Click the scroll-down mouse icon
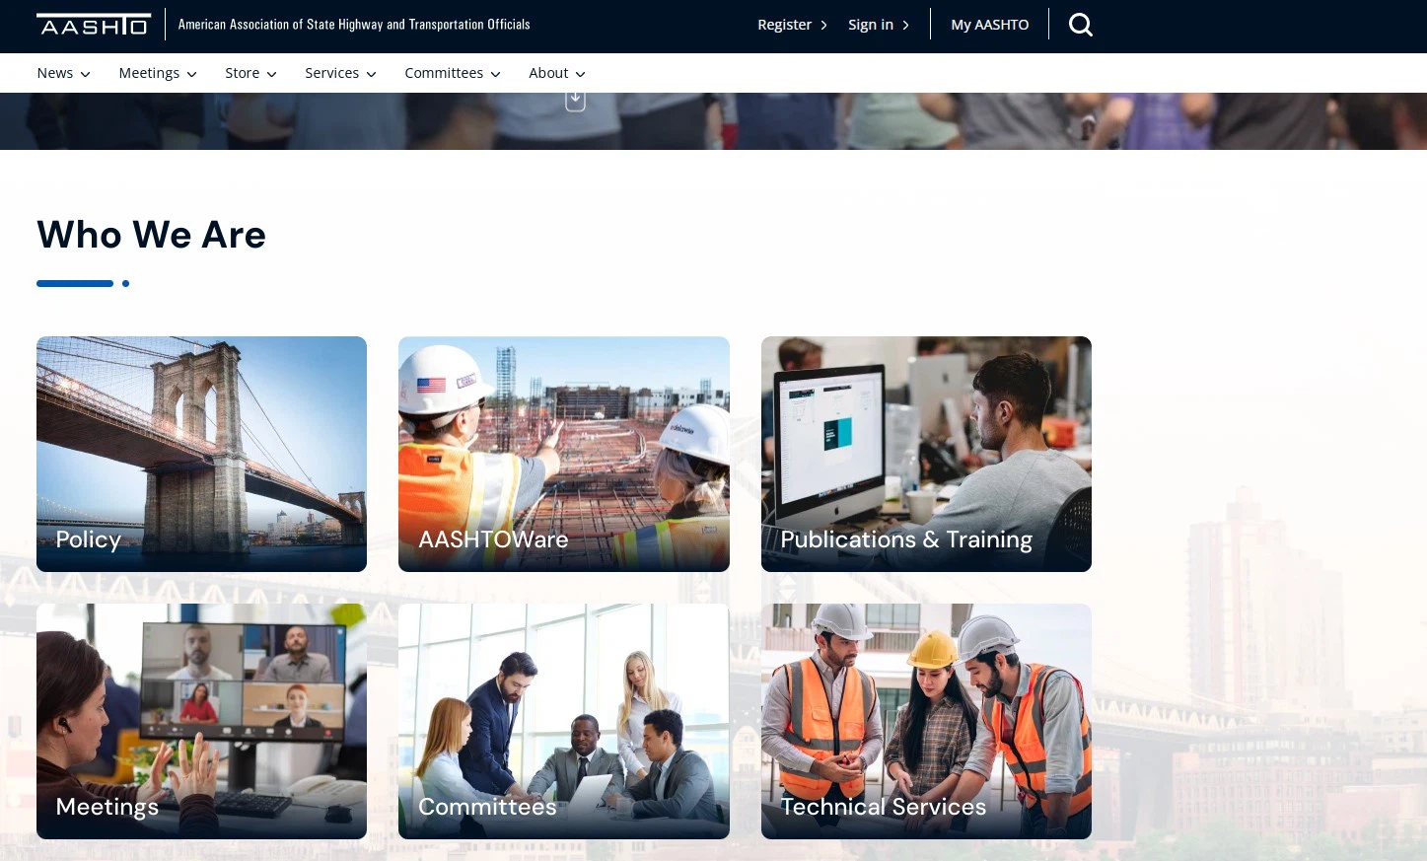This screenshot has height=861, width=1427. (575, 100)
